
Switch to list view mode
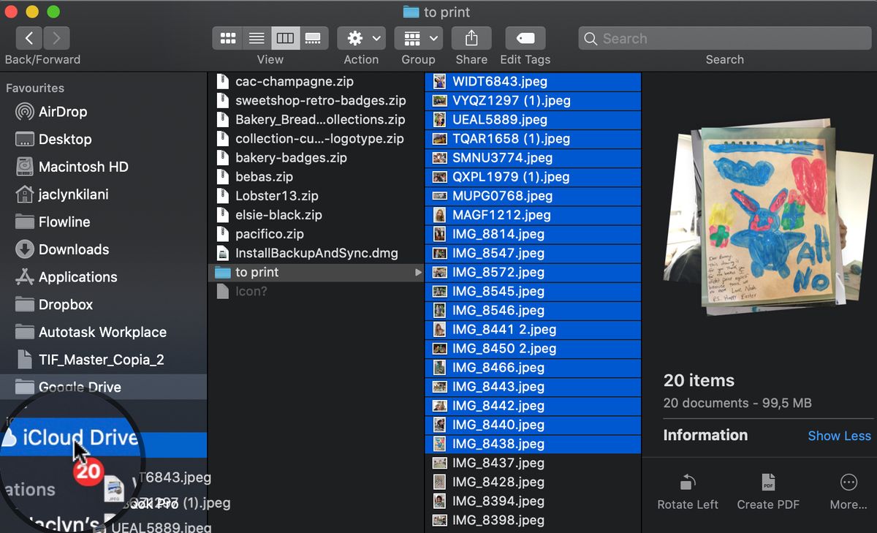257,37
